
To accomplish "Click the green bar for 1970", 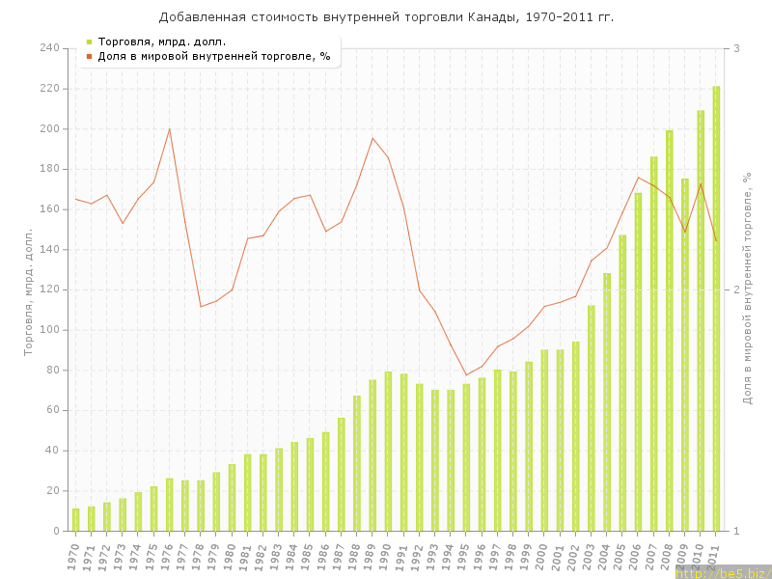I will pyautogui.click(x=75, y=520).
